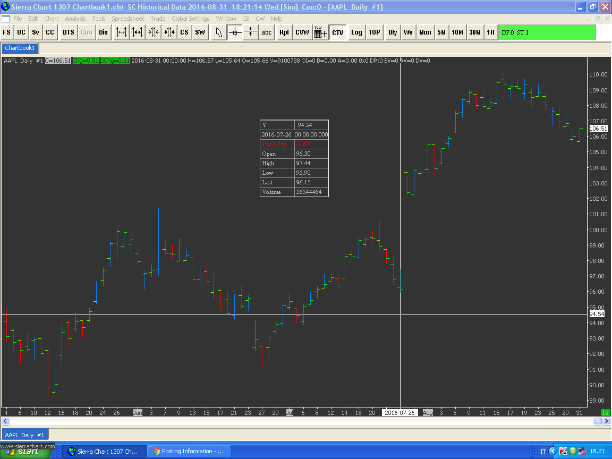The height and width of the screenshot is (459, 612).
Task: Click the TOP toolbar button
Action: tap(375, 32)
